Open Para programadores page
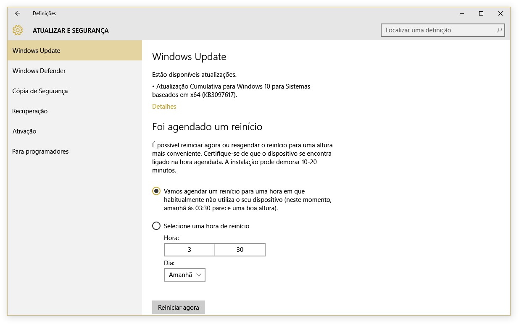 (40, 152)
